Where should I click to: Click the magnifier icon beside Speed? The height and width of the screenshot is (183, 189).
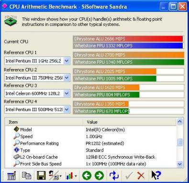click(x=16, y=136)
